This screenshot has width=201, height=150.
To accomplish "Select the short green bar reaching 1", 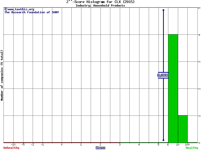I will pyautogui.click(x=183, y=129).
